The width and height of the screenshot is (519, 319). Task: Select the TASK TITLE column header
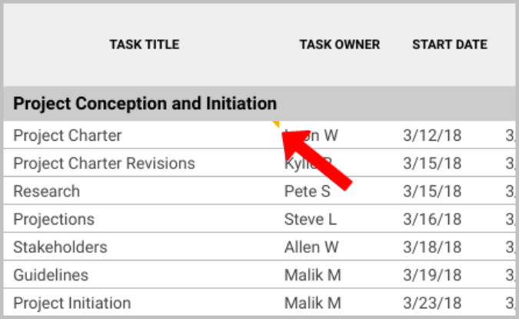coord(144,45)
